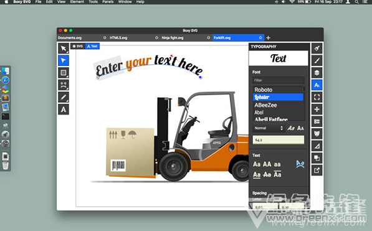Open the Layers stack panel icon
The width and height of the screenshot is (372, 231).
[x=317, y=73]
